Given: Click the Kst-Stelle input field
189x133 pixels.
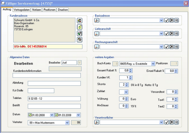Looking at the screenshot, I should [x=41, y=91].
